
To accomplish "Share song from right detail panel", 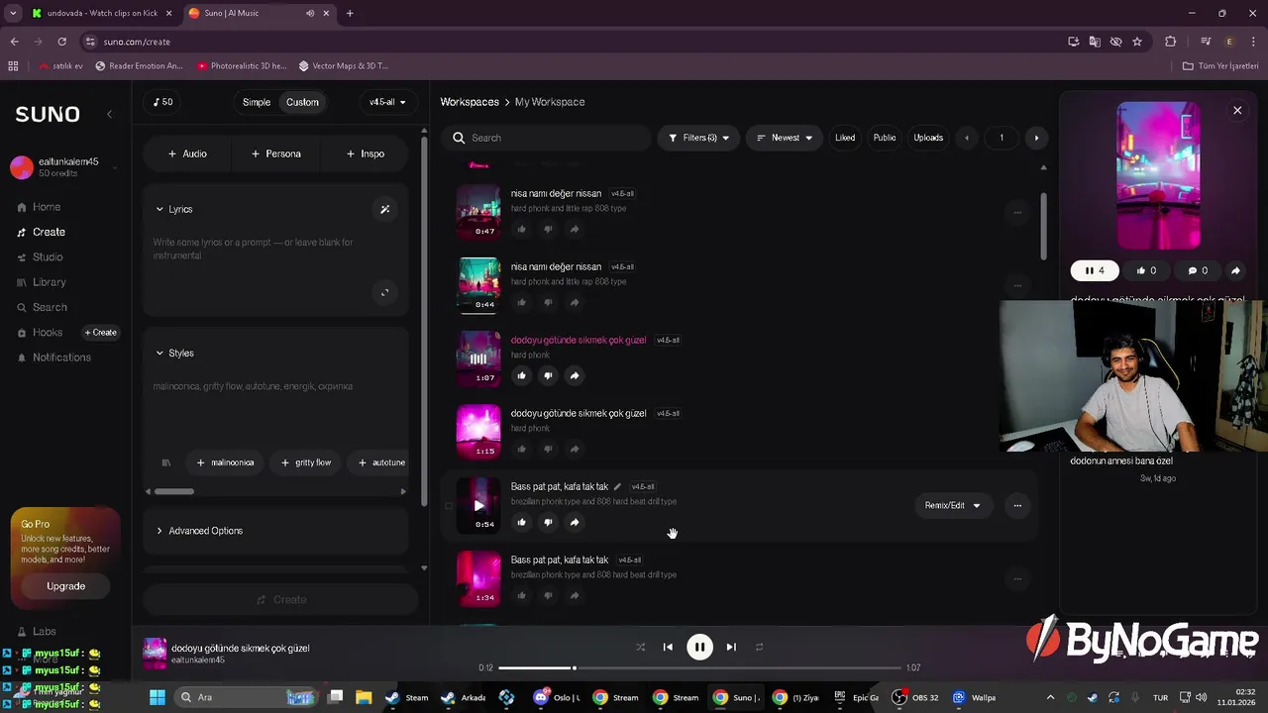I will click(1235, 270).
